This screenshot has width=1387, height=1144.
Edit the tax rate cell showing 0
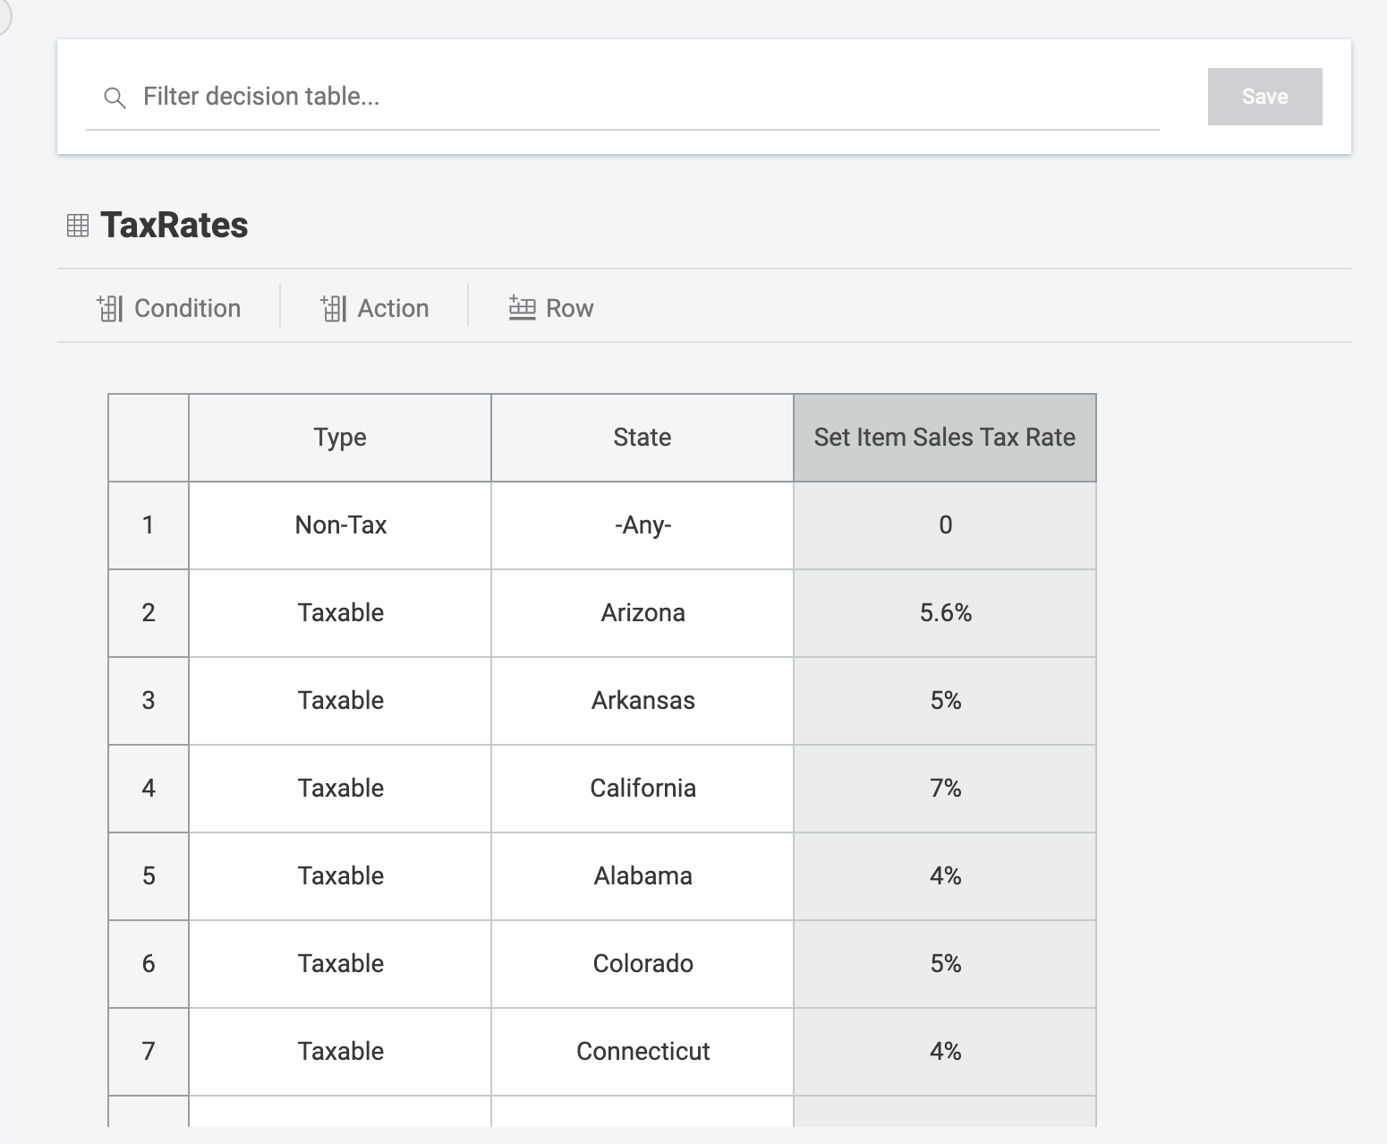coord(945,525)
